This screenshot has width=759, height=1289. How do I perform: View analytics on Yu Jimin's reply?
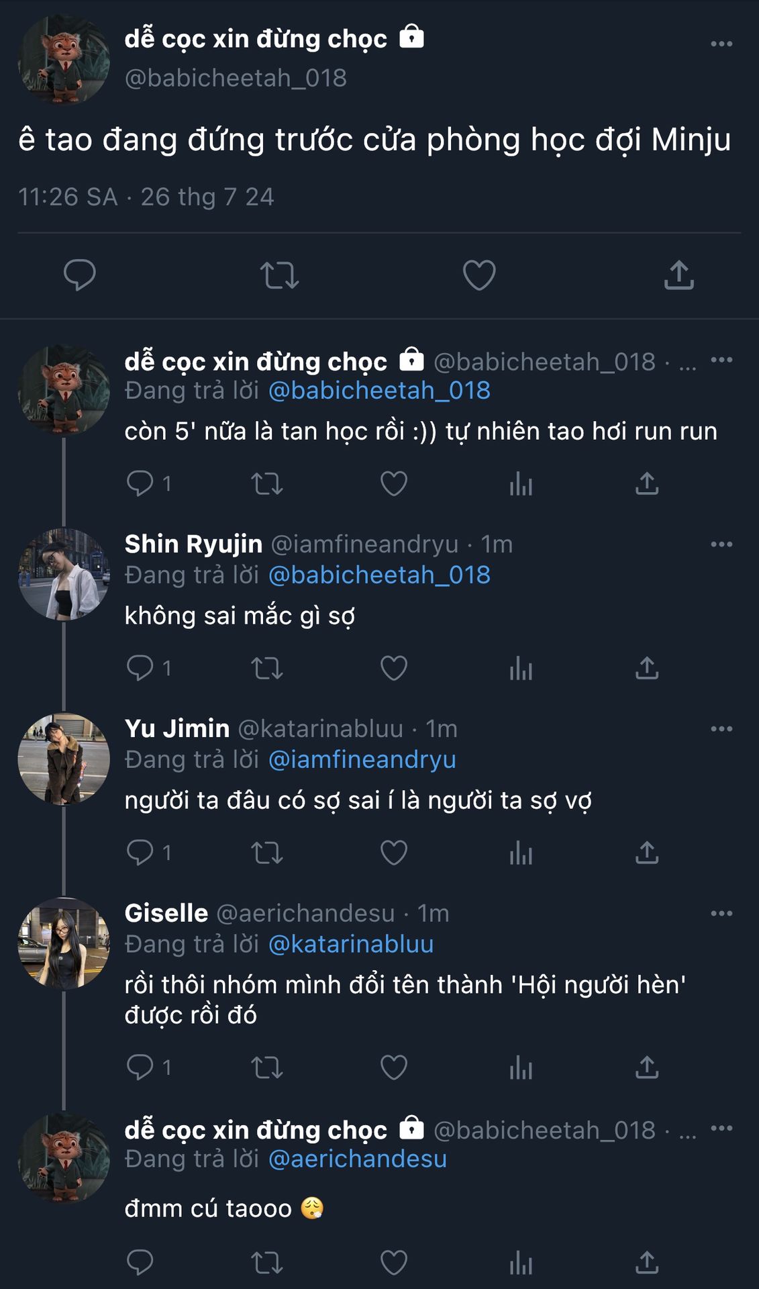[x=521, y=853]
